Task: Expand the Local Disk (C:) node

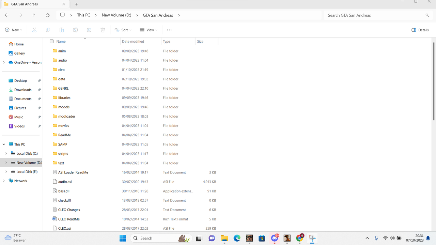Action: click(x=6, y=154)
